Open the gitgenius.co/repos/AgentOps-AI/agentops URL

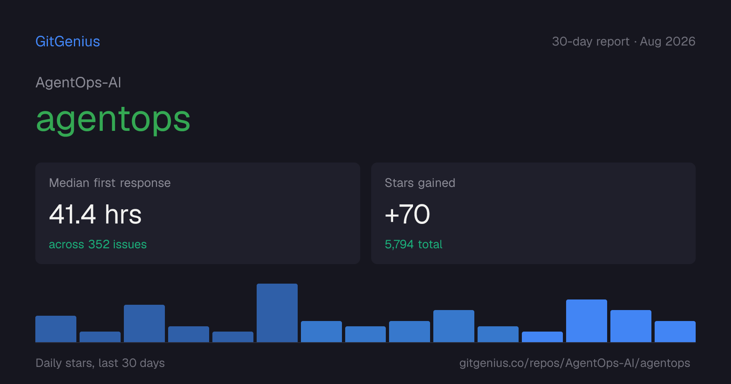575,363
